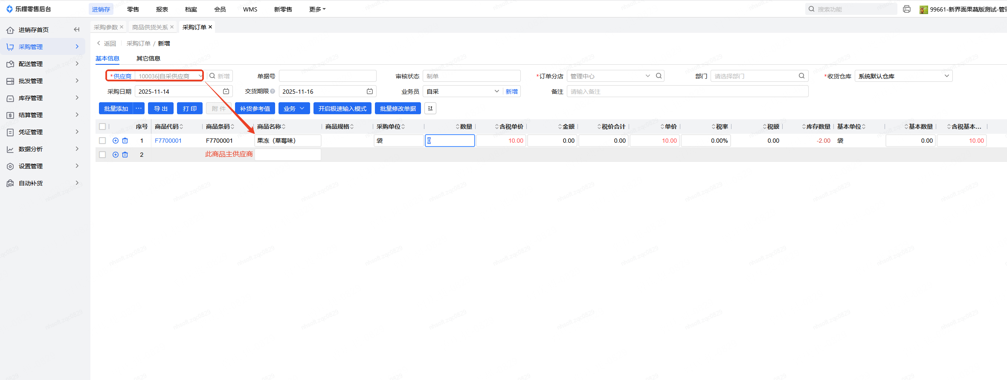This screenshot has width=1007, height=380.
Task: Open product code link F7700001
Action: click(168, 141)
